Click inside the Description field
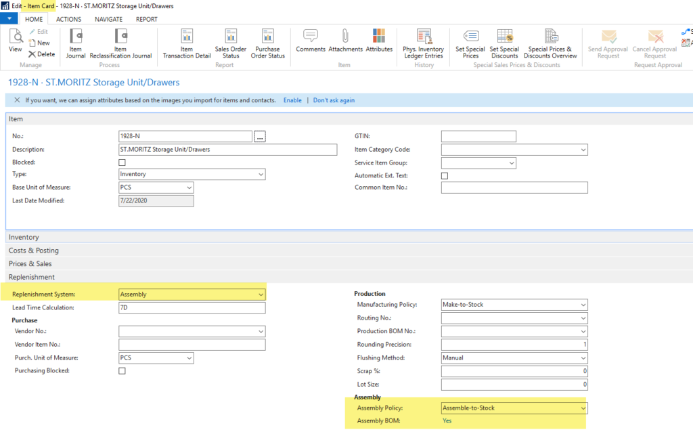Screen dimensions: 693x432 click(x=223, y=149)
